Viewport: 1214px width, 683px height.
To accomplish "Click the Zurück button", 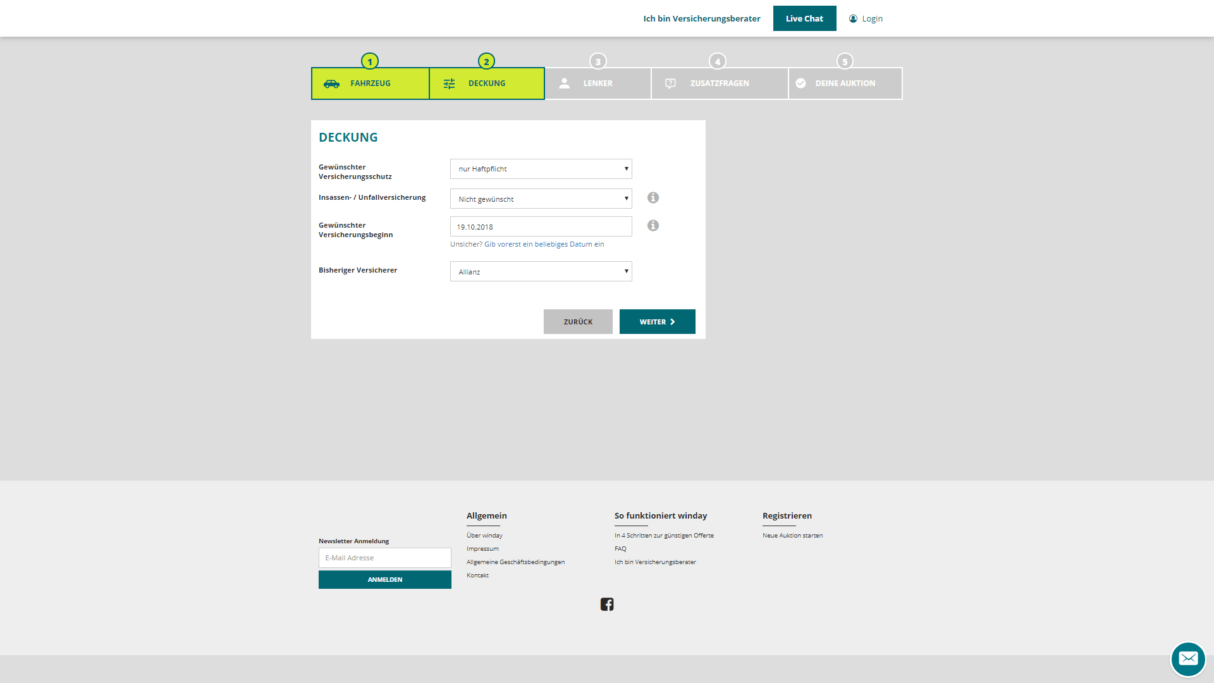I will click(577, 321).
